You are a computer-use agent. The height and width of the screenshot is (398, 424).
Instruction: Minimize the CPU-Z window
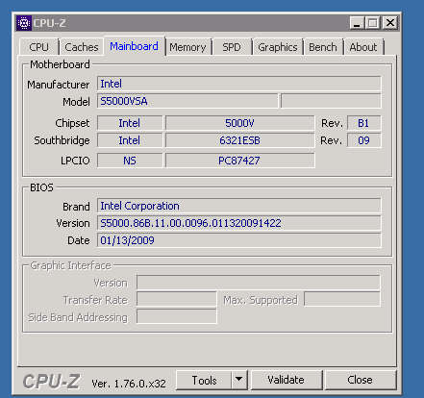pos(357,23)
